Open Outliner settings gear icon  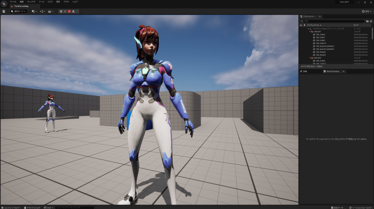(371, 21)
